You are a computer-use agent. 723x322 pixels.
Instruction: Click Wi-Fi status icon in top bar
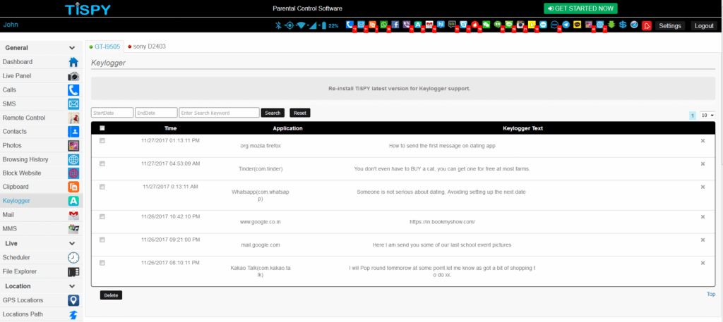tap(301, 25)
